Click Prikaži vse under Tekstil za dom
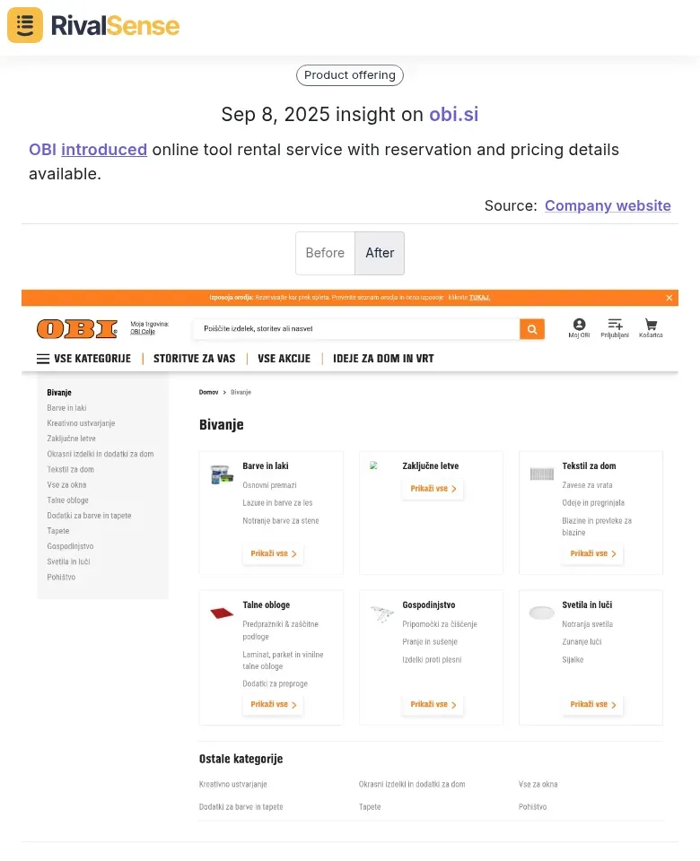Image resolution: width=700 pixels, height=861 pixels. click(593, 553)
